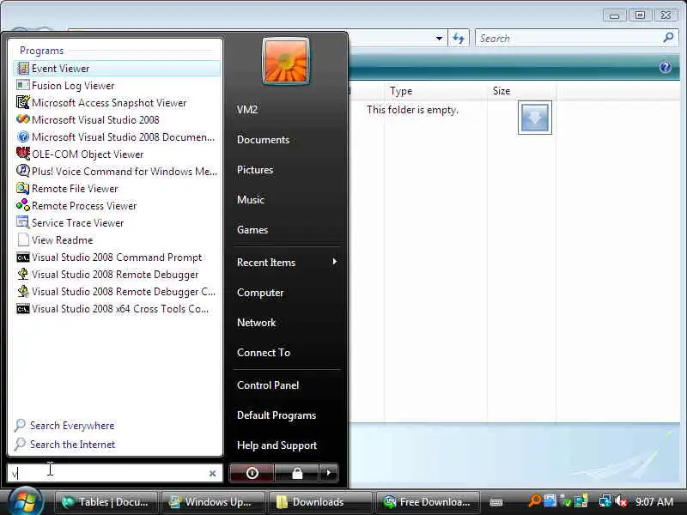This screenshot has width=687, height=515.
Task: Open Plus! Voice Command for Windows Media
Action: (117, 171)
